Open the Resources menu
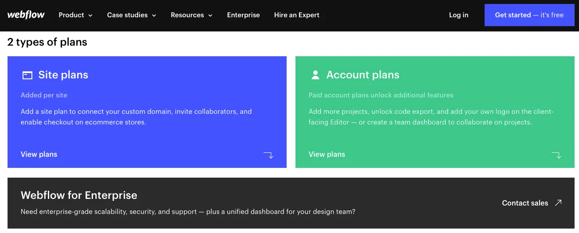Screen dimensions: 579x233 coord(192,15)
